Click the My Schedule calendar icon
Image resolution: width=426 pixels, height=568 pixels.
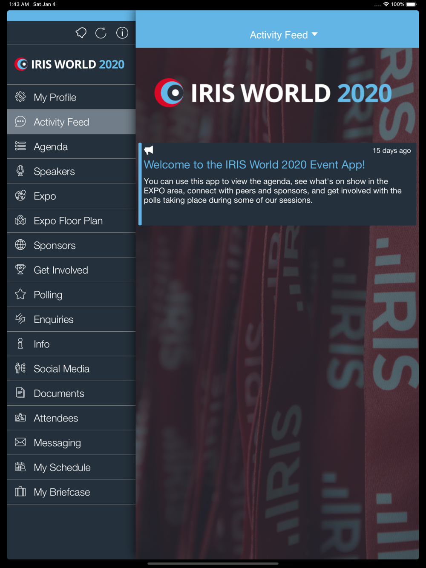point(20,467)
